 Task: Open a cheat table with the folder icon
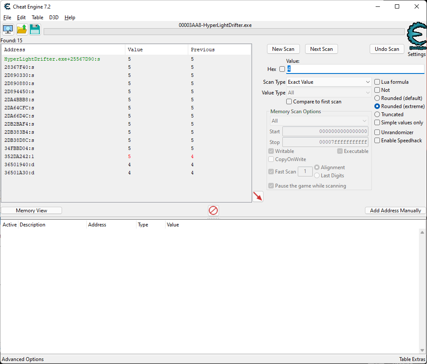[x=21, y=29]
